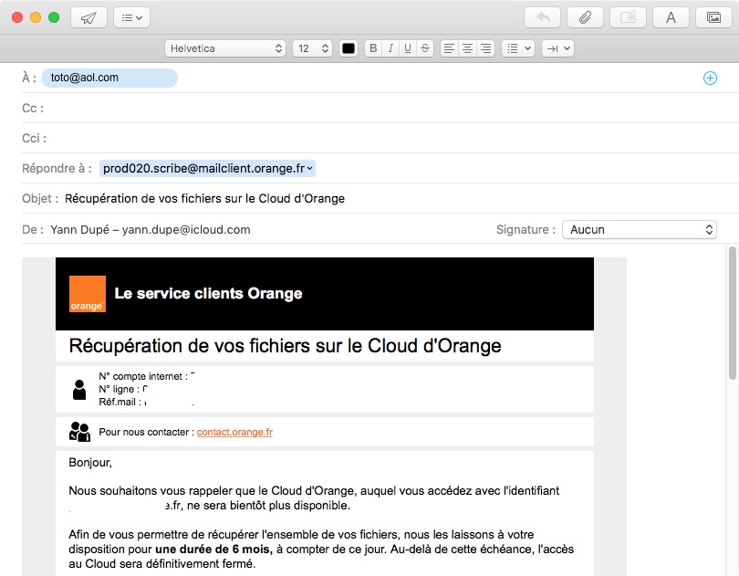Open the Signature dropdown showing Aucun

(639, 230)
